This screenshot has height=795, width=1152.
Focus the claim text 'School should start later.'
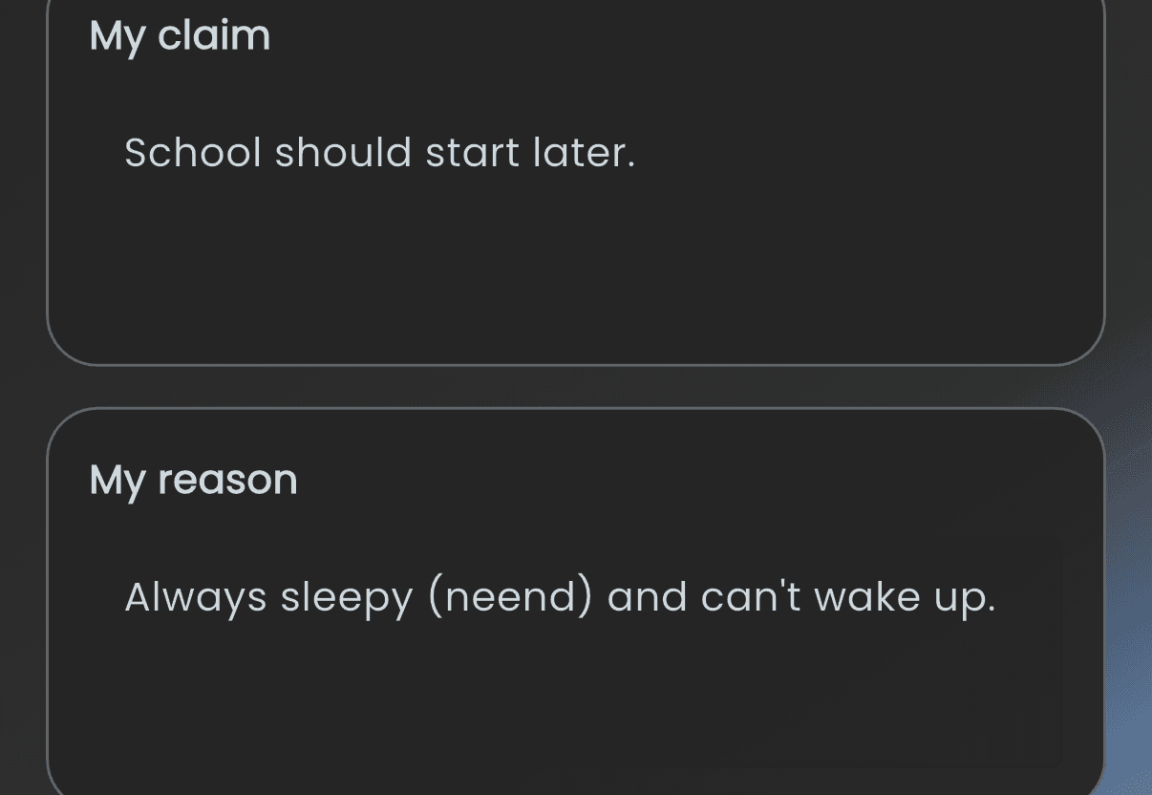pos(380,153)
